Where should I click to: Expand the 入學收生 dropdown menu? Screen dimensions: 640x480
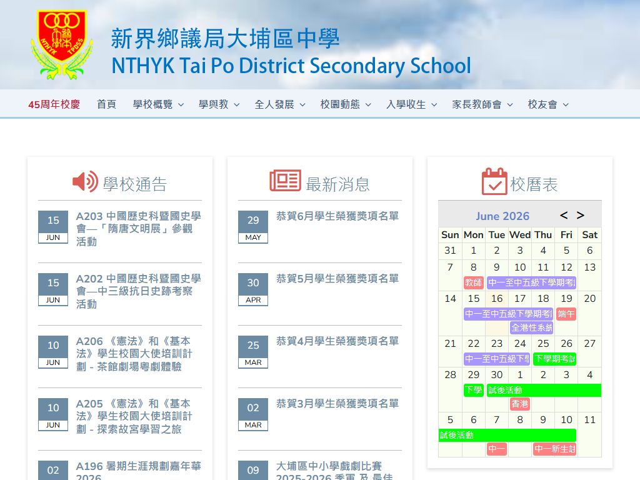pyautogui.click(x=411, y=104)
